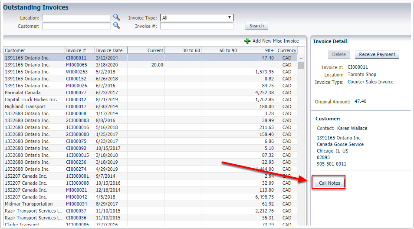Click the Delete button
The image size is (414, 229).
click(x=339, y=54)
